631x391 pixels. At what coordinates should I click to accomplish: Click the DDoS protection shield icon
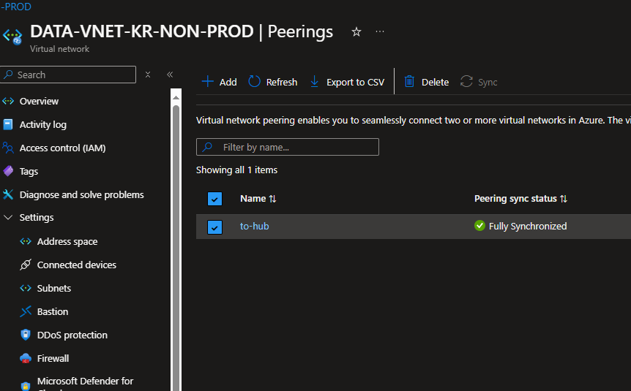pos(26,335)
